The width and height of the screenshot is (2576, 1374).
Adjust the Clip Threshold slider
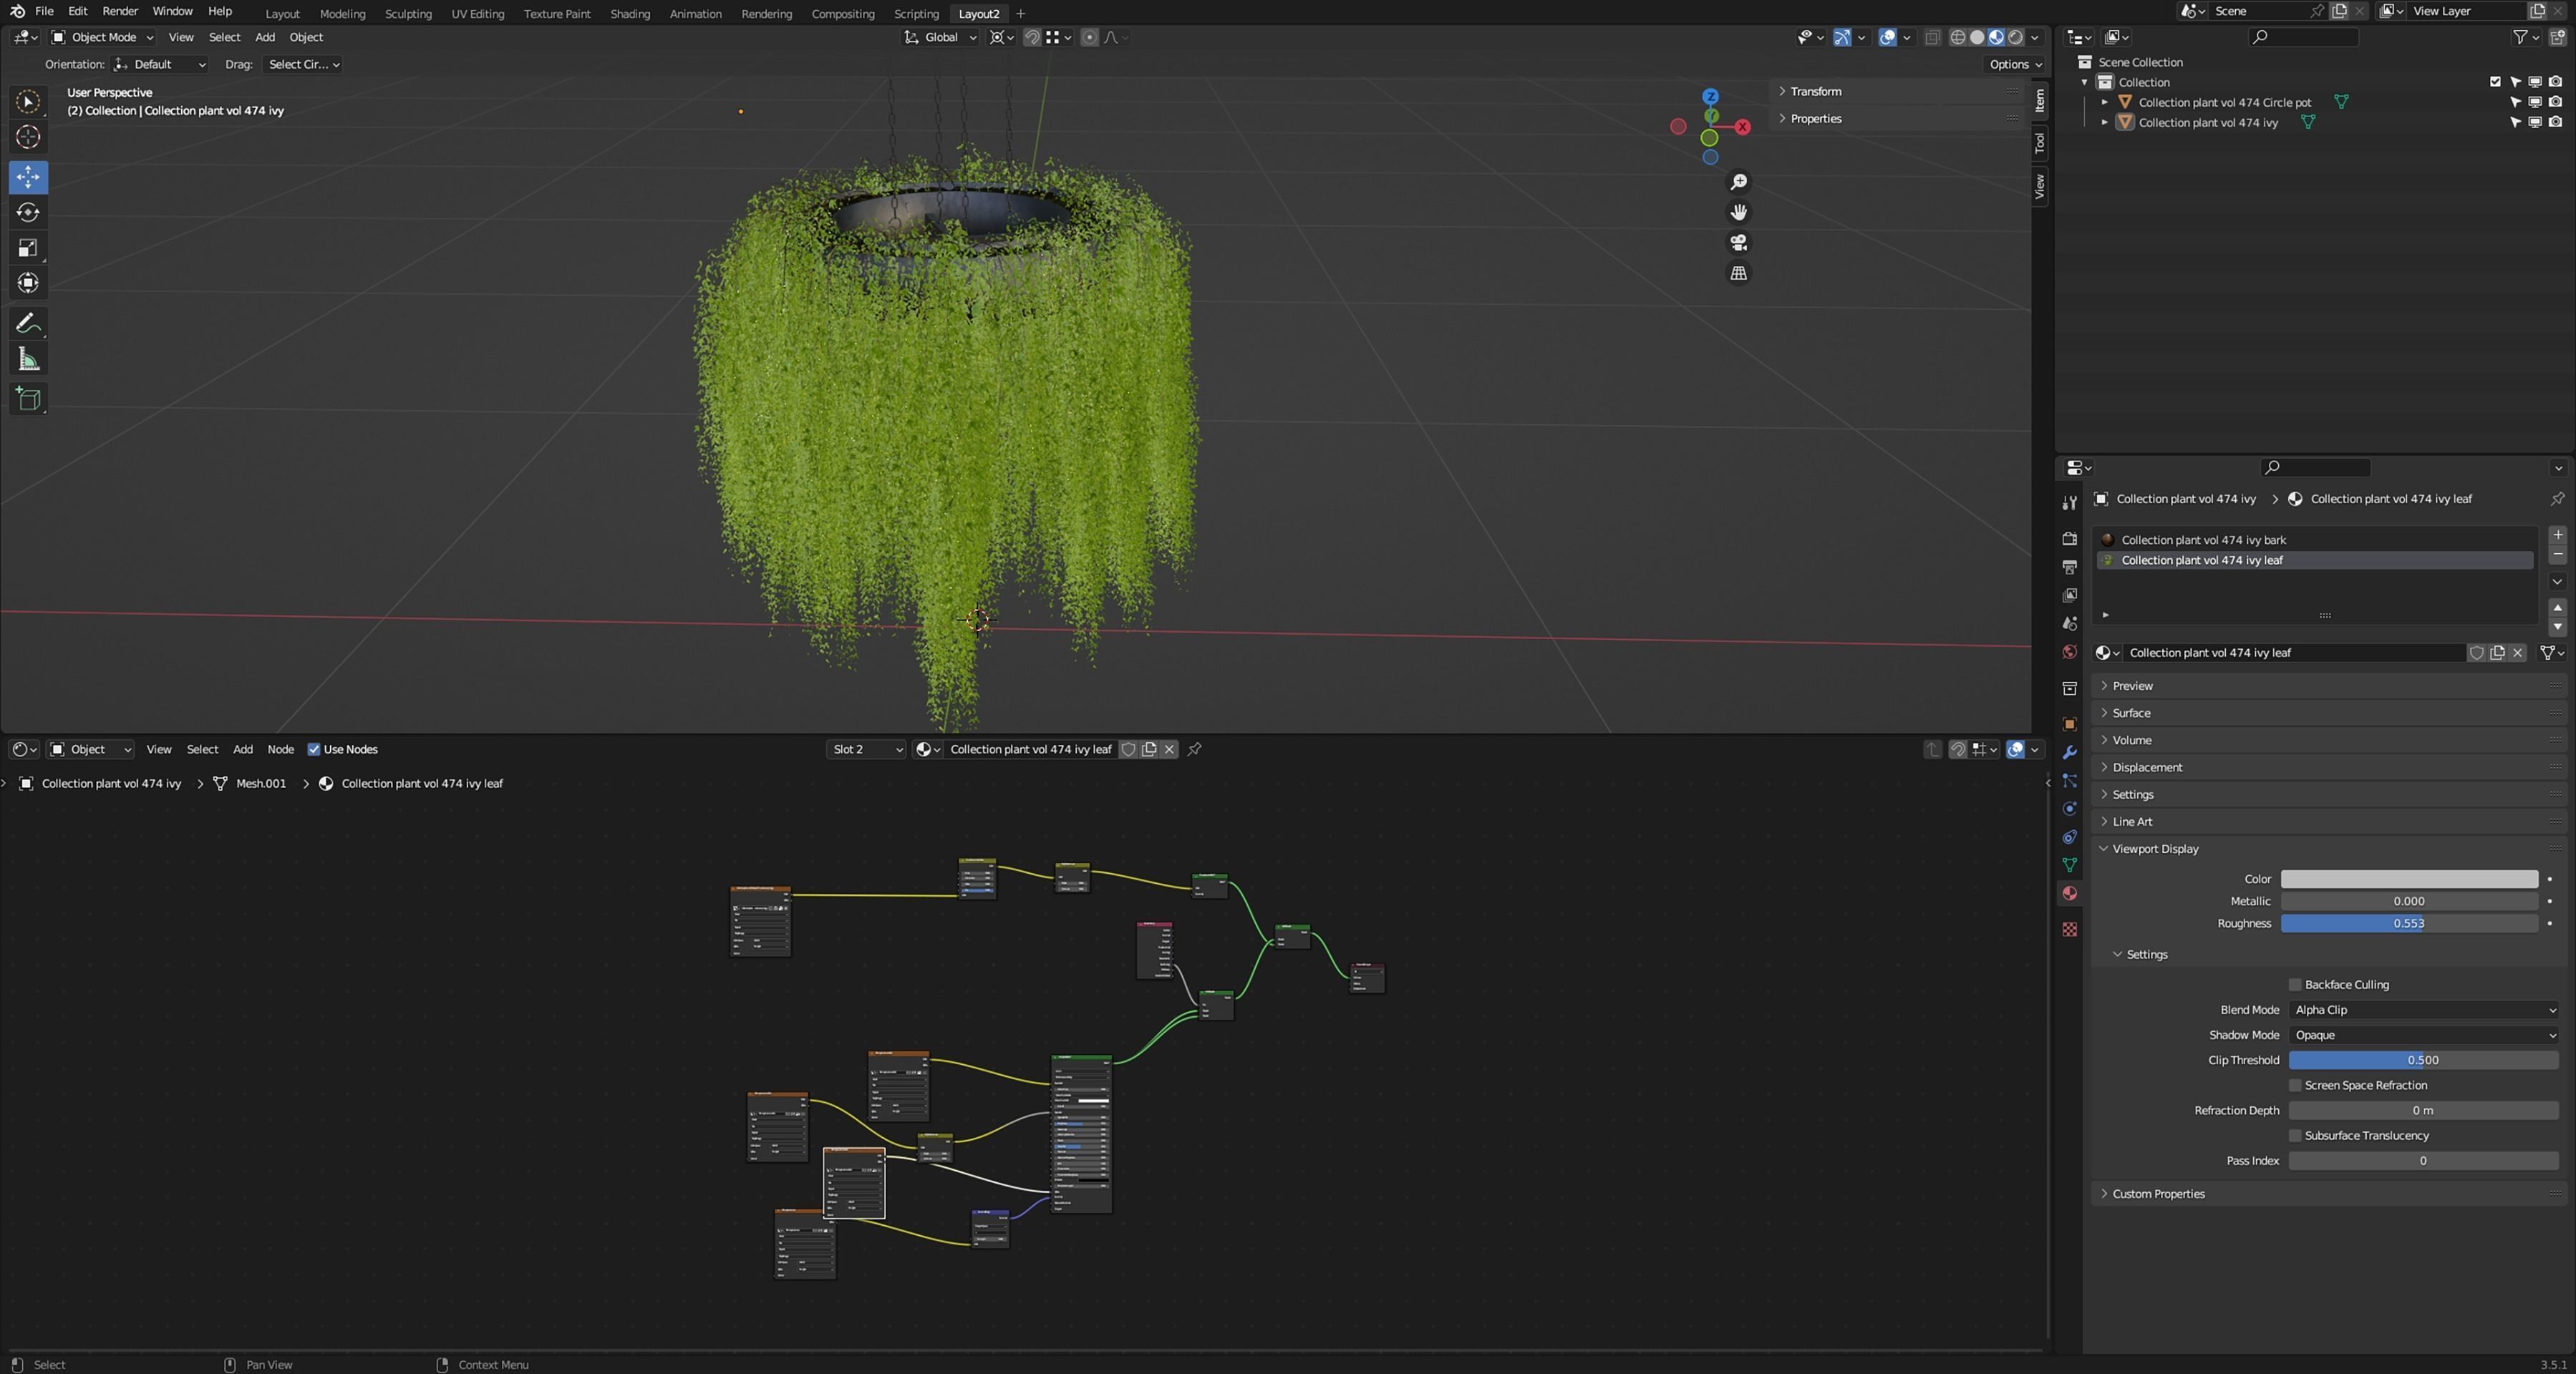[x=2424, y=1059]
